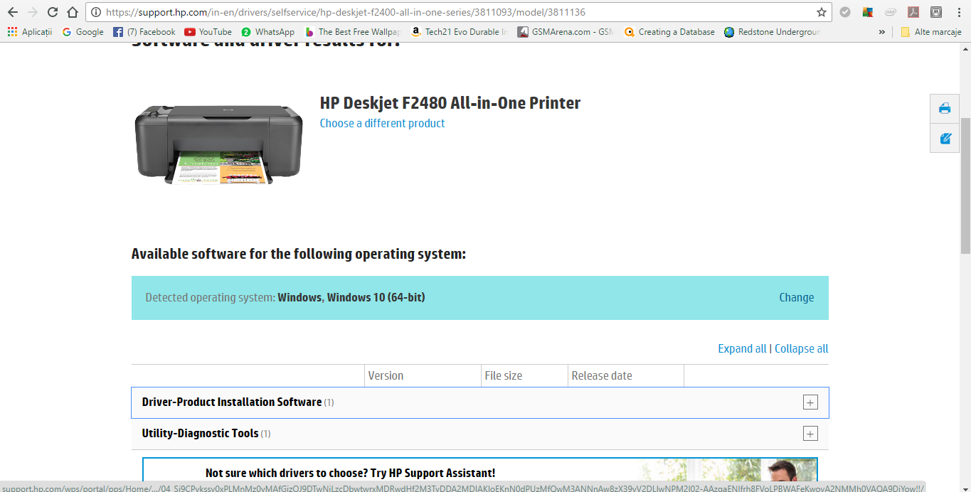This screenshot has height=492, width=971.
Task: Click Choose a different product link
Action: point(382,123)
